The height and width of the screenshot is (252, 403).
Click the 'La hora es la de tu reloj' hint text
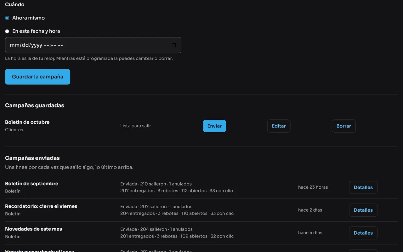(89, 59)
